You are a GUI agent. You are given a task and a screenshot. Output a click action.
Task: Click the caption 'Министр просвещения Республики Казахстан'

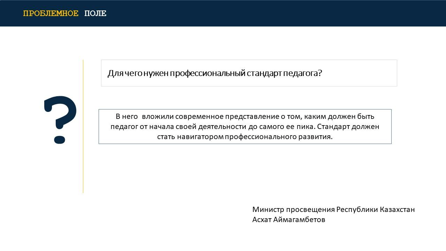pos(333,210)
